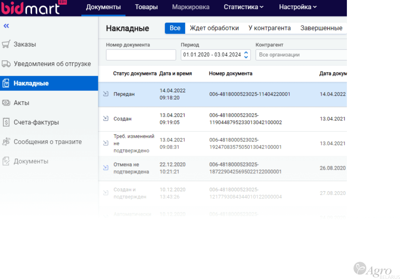Image resolution: width=400 pixels, height=279 pixels.
Task: Open the Документы top menu tab
Action: click(103, 7)
